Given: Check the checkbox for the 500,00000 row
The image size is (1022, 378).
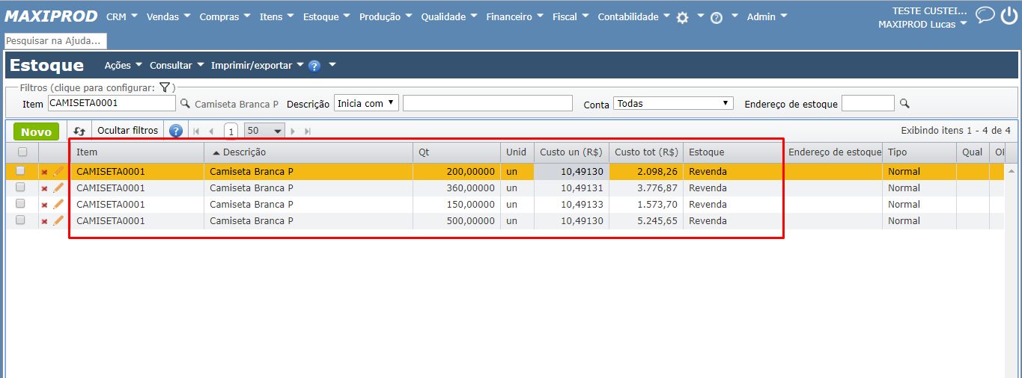Looking at the screenshot, I should point(20,220).
